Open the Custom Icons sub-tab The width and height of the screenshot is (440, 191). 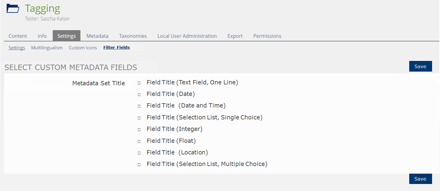tap(83, 48)
